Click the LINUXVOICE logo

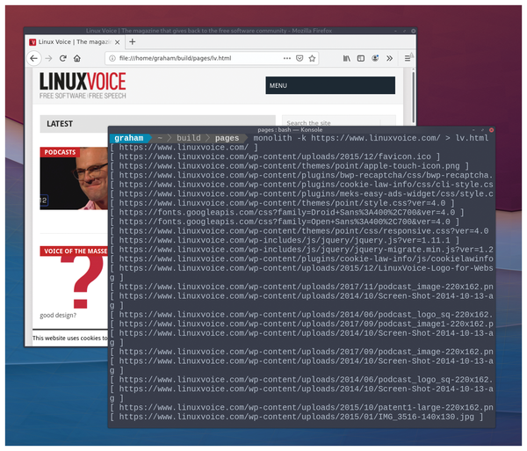point(83,82)
